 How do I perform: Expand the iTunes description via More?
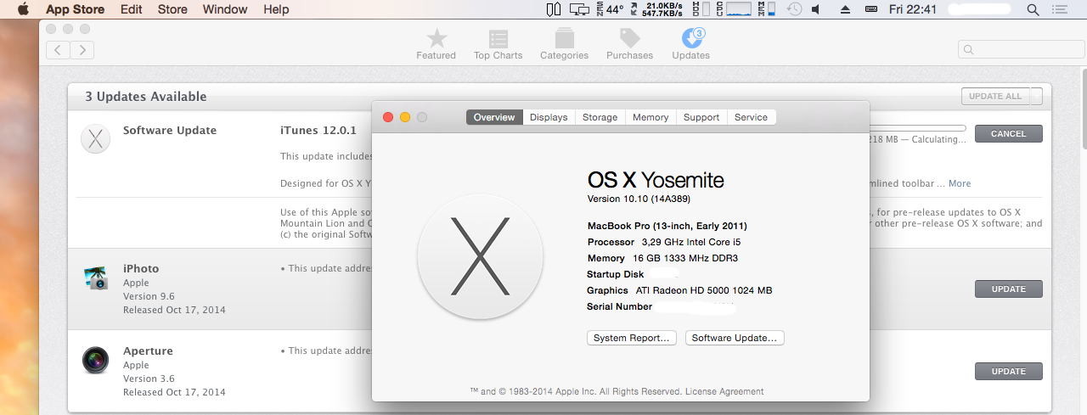[960, 183]
